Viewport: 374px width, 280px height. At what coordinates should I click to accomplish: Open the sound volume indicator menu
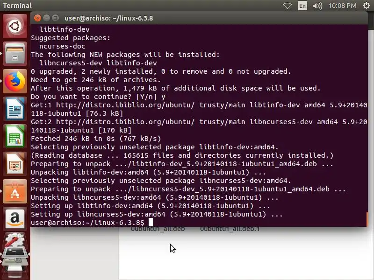[317, 6]
